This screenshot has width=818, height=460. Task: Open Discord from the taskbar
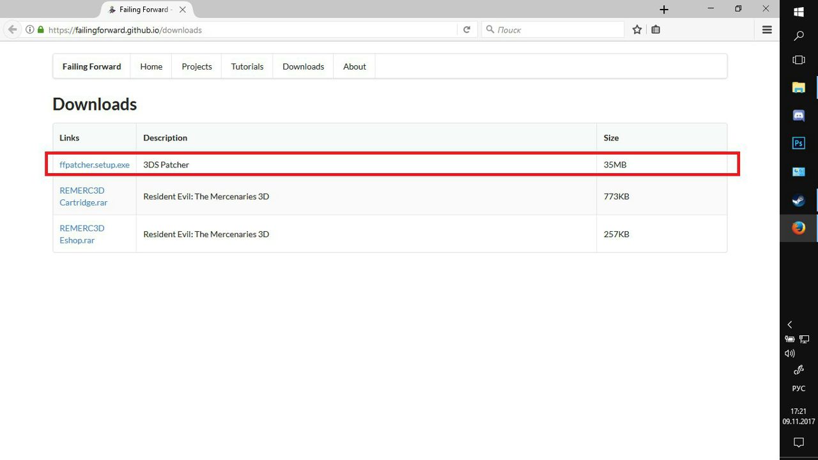tap(798, 116)
